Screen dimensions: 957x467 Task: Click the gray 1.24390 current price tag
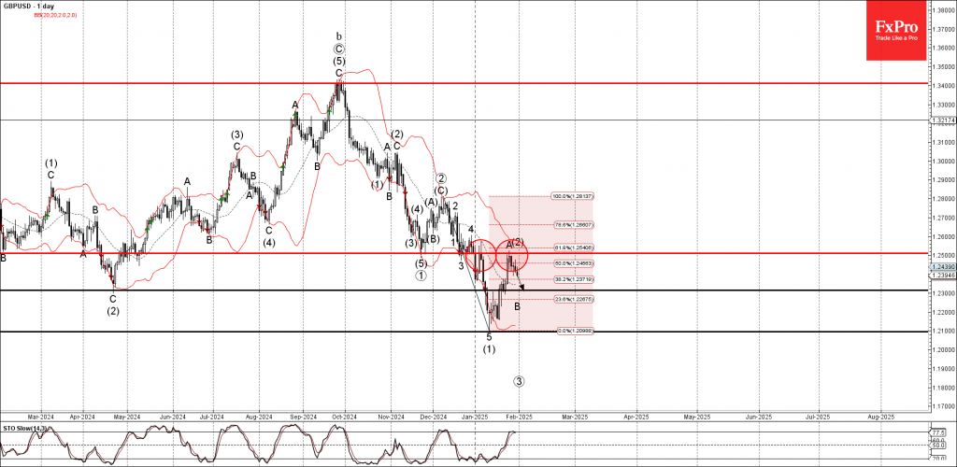click(x=942, y=267)
